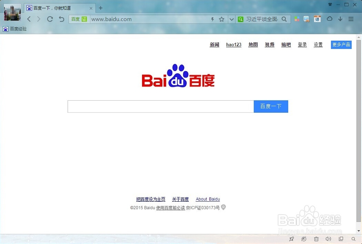Reload the page with refresh icon

pyautogui.click(x=50, y=19)
